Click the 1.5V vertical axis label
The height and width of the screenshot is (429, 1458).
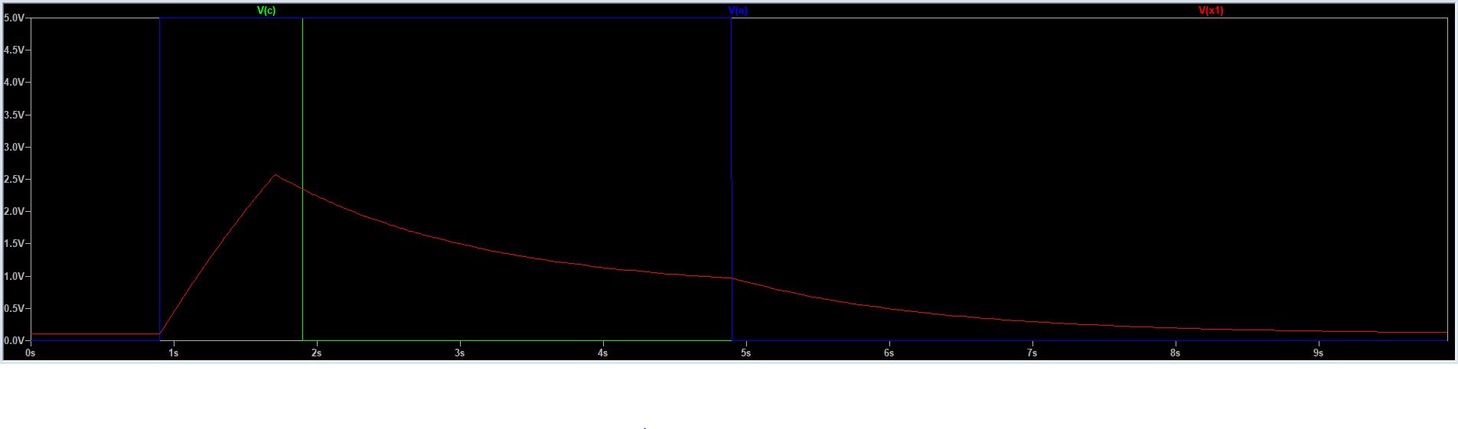[x=14, y=243]
